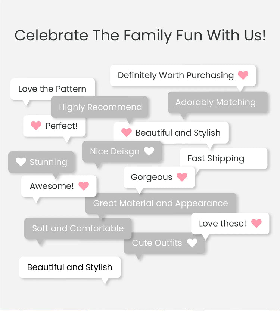Select the Soft and Comfortable bubble
280x311 pixels.
coord(78,228)
